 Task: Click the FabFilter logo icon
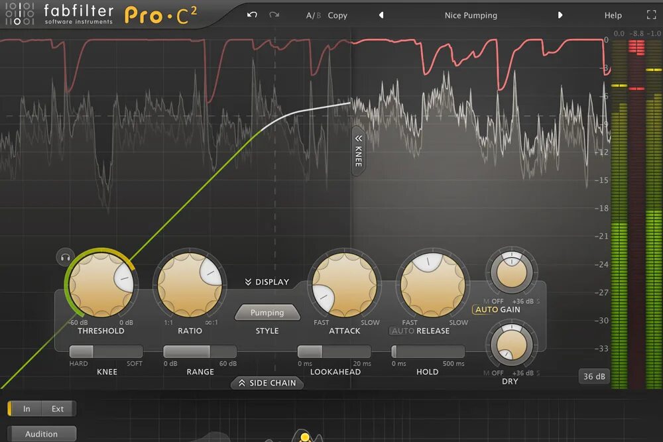coord(19,13)
